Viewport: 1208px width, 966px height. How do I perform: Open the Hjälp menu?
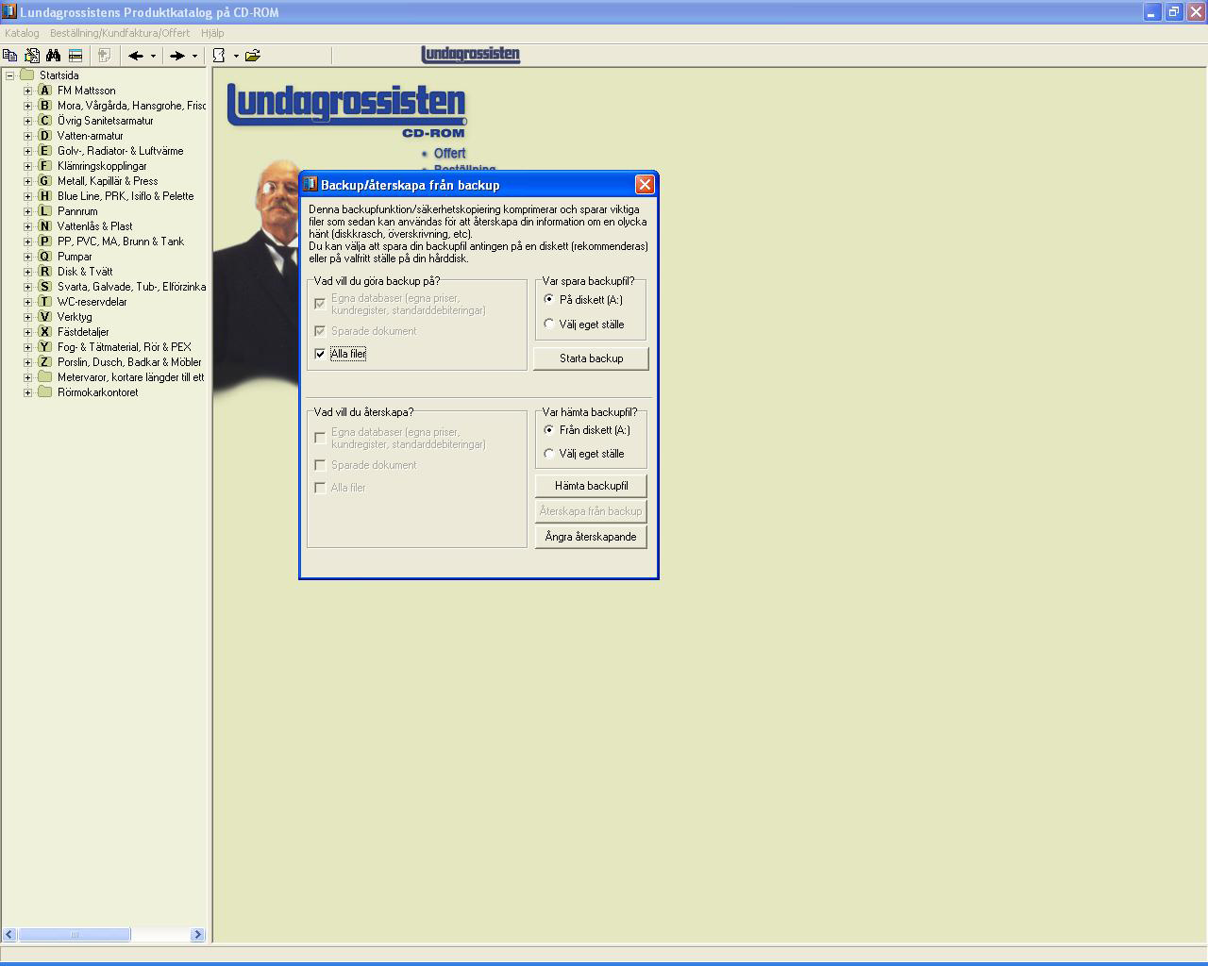(212, 33)
